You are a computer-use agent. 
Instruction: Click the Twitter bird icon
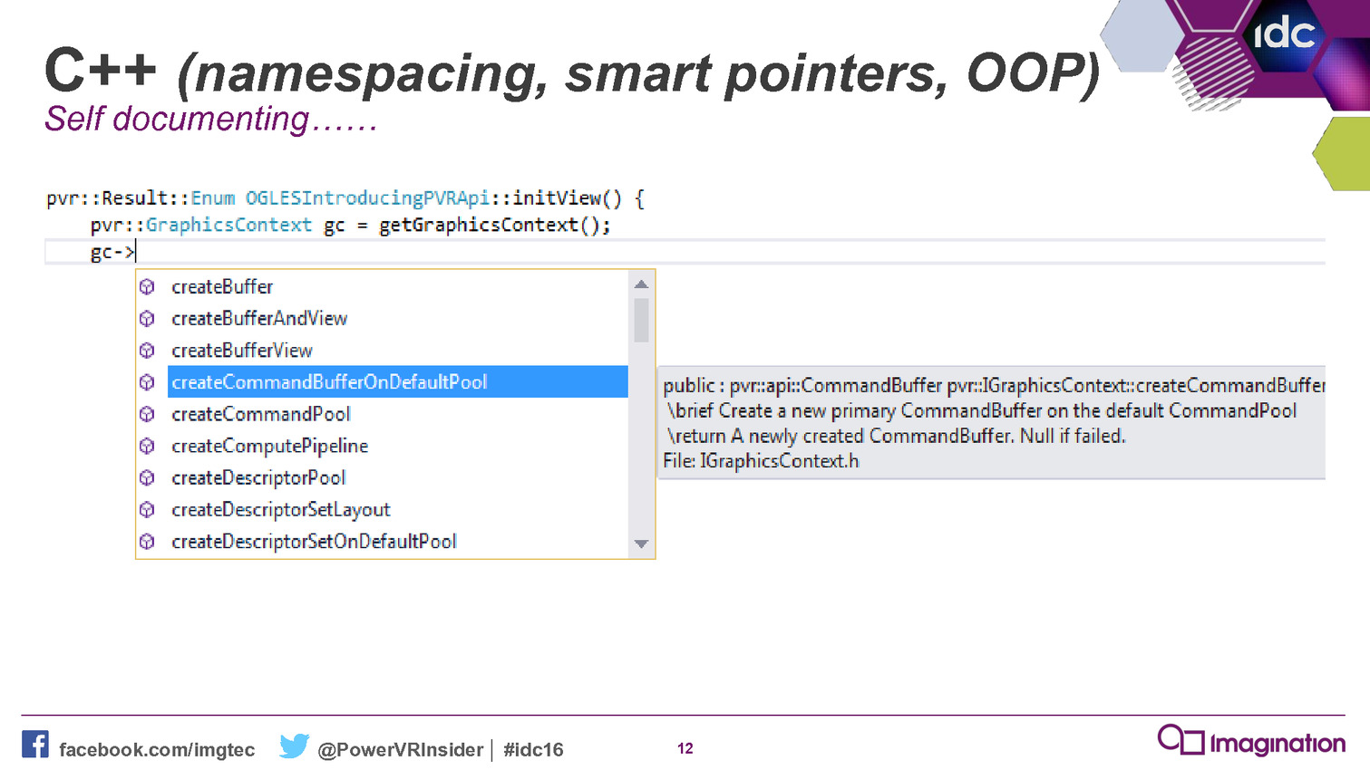click(x=294, y=746)
